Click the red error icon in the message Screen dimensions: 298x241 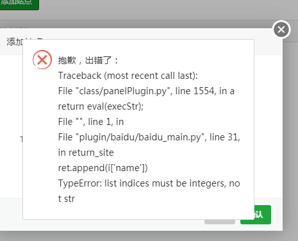[42, 60]
